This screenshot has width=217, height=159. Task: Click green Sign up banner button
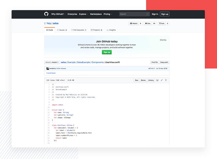pyautogui.click(x=107, y=52)
